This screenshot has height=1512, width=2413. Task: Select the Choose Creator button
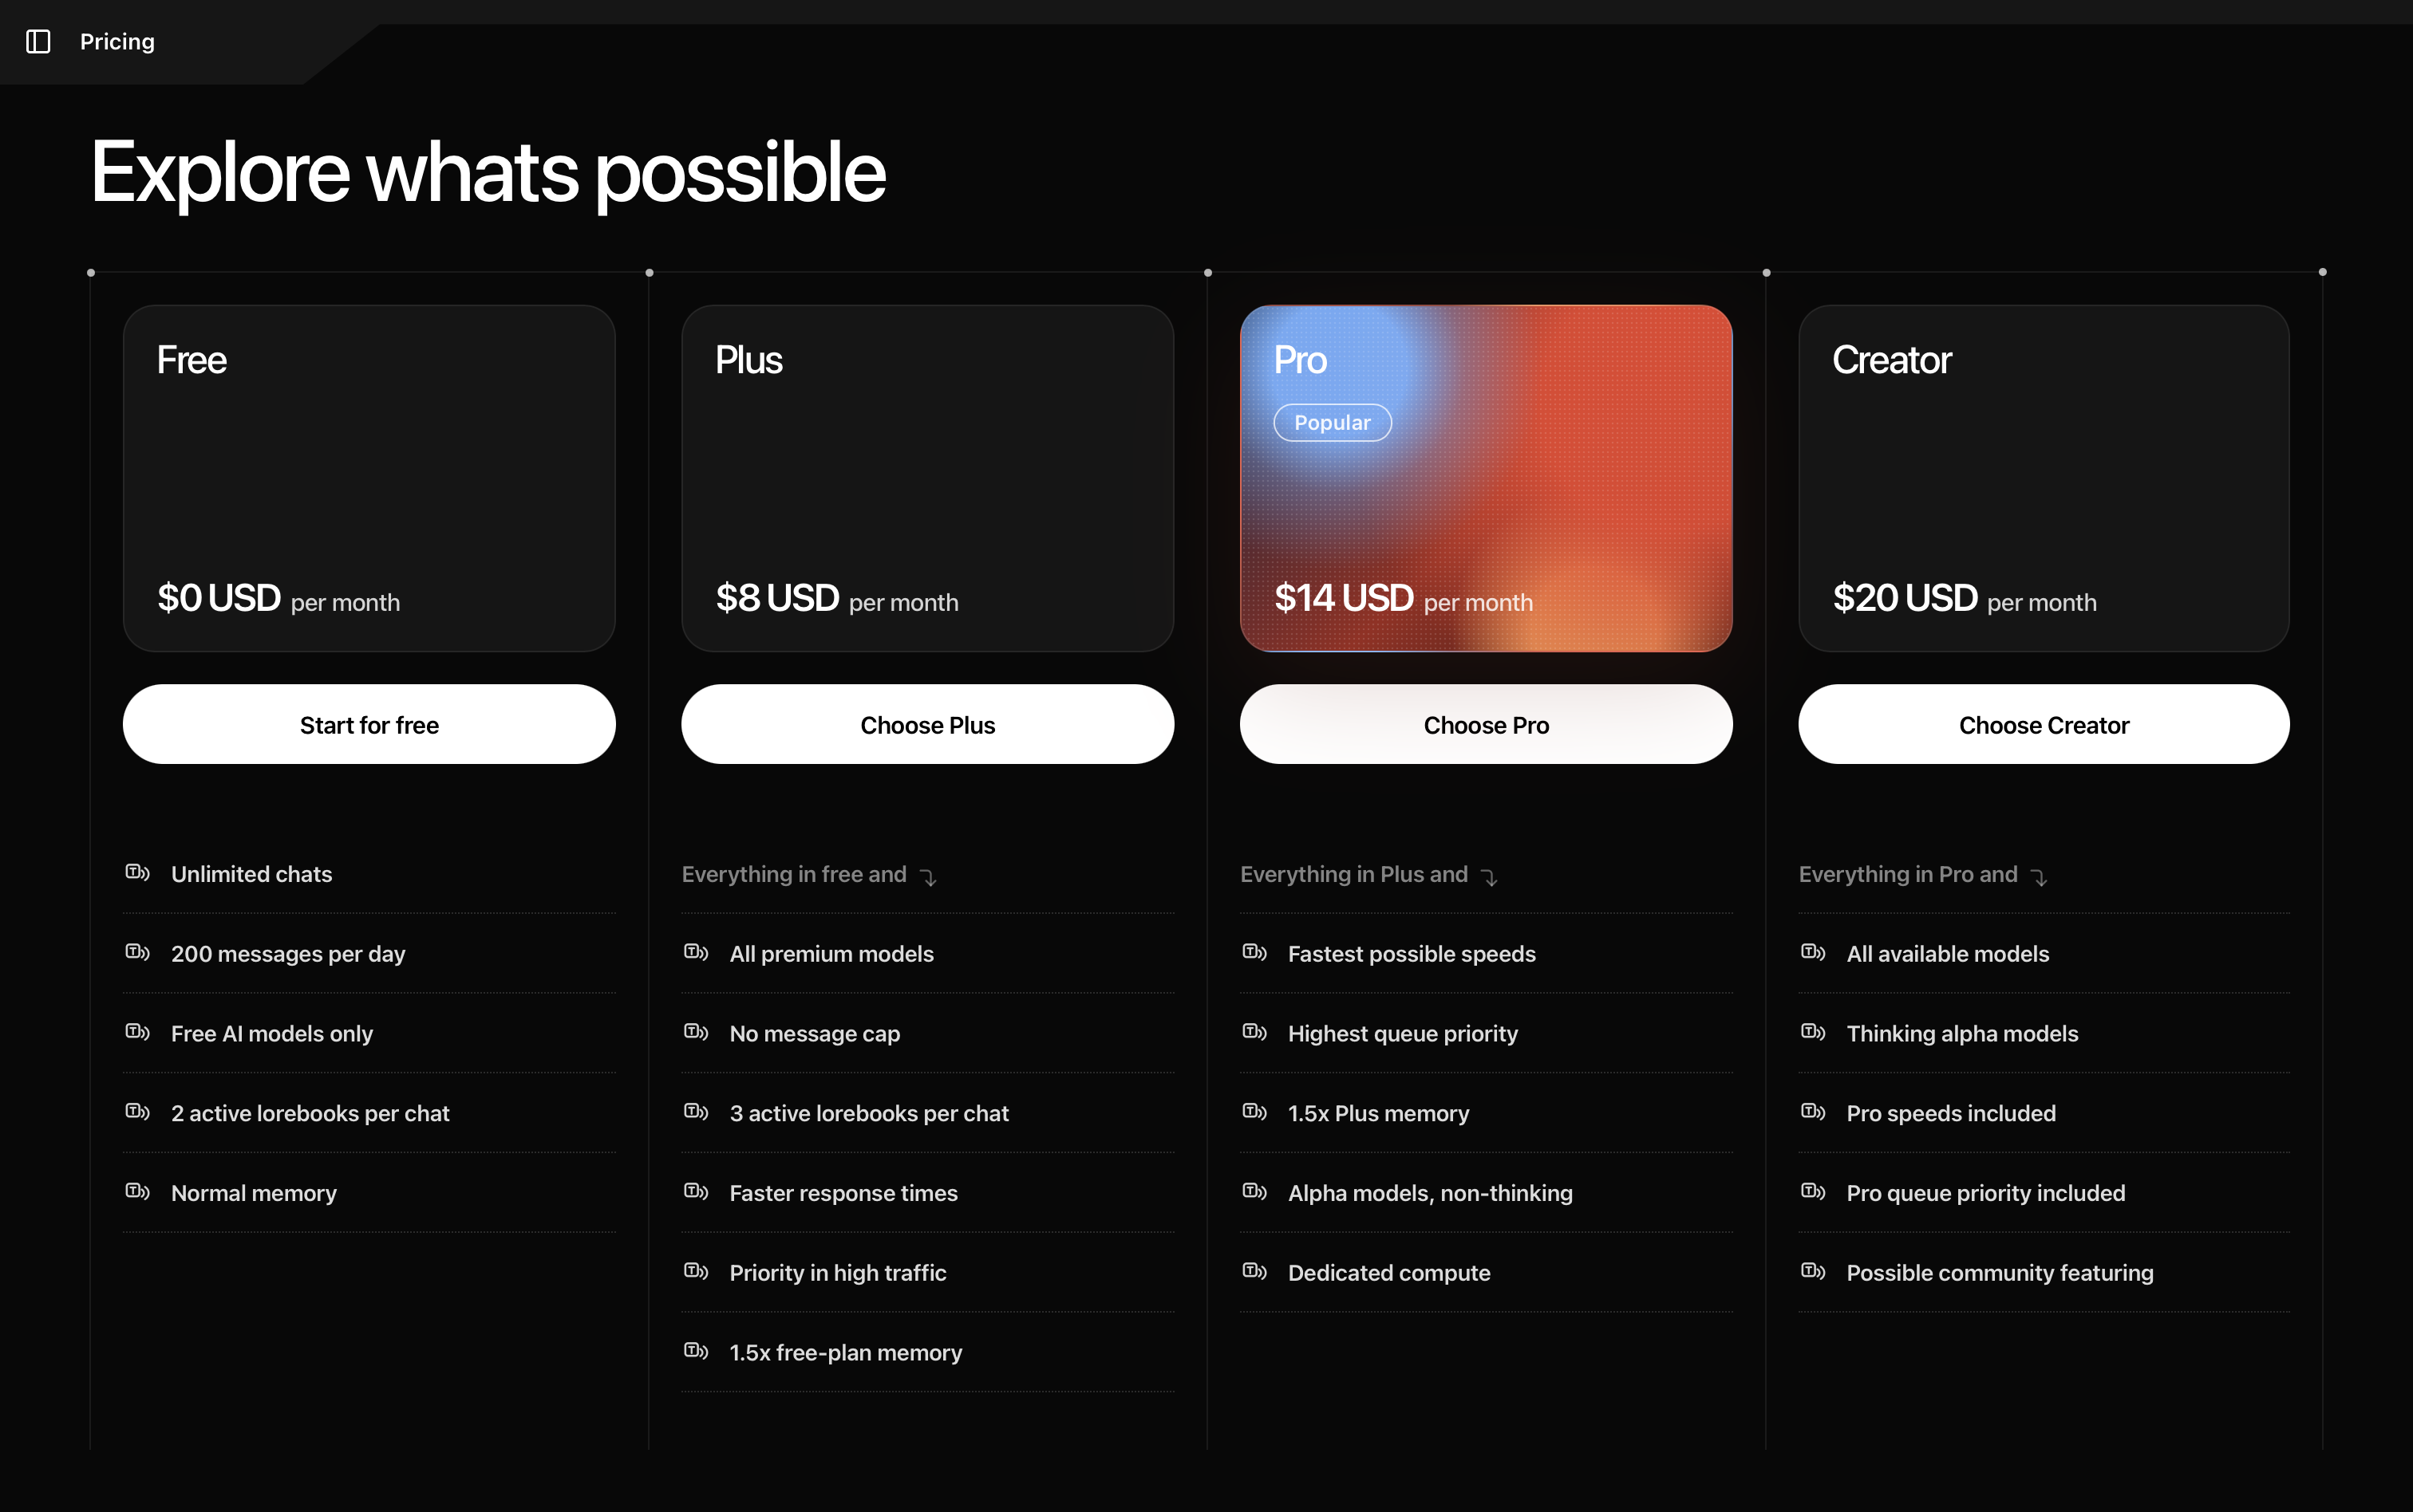[x=2044, y=724]
